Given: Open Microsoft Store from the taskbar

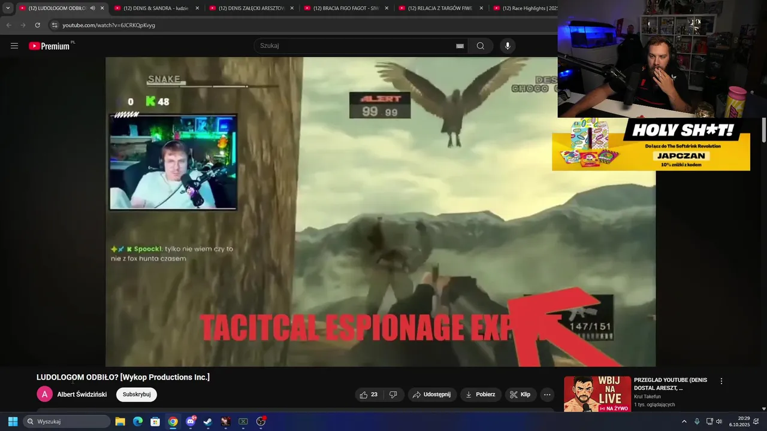Looking at the screenshot, I should coord(155,421).
